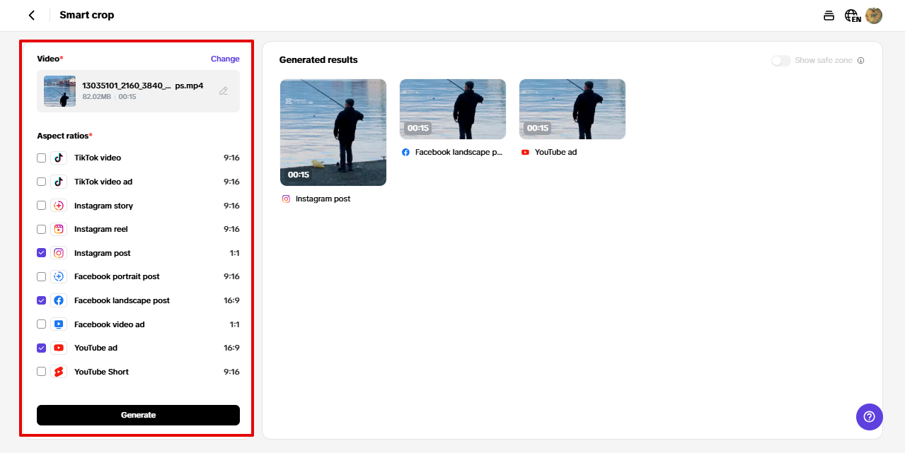Click the Change video link
Image resolution: width=905 pixels, height=453 pixels.
click(x=225, y=59)
